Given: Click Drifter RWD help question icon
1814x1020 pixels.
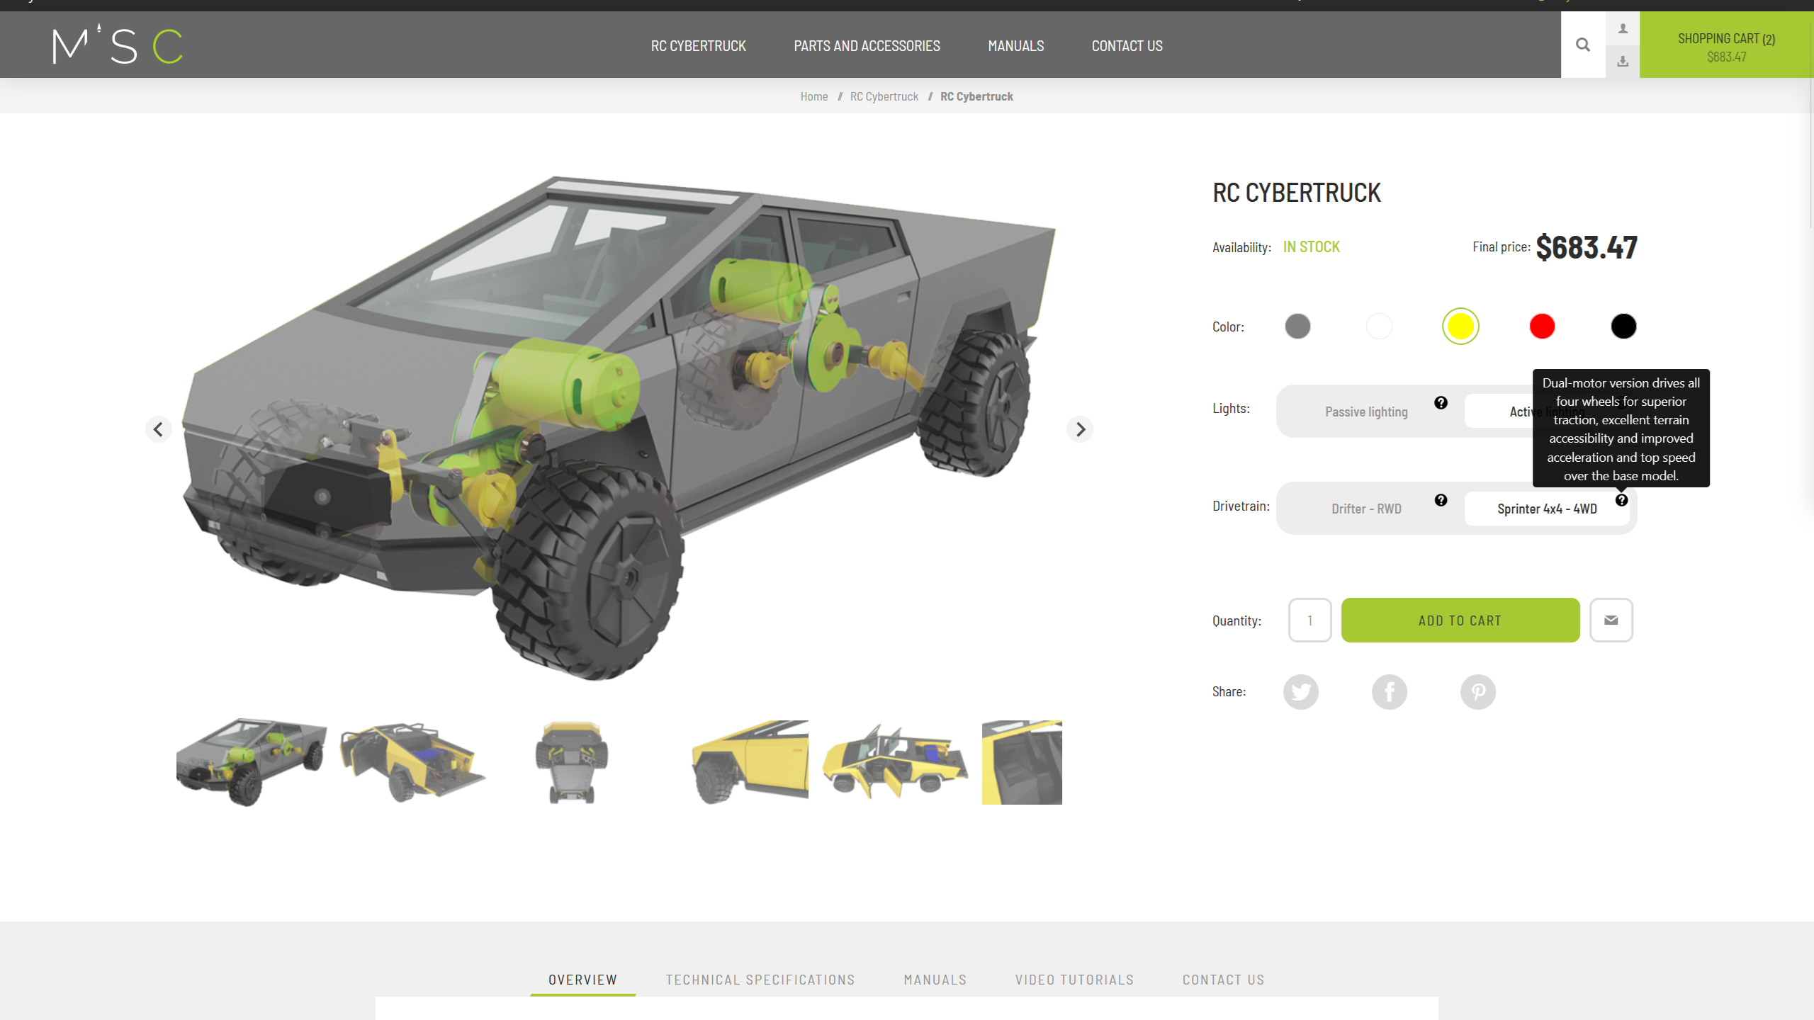Looking at the screenshot, I should pos(1441,500).
